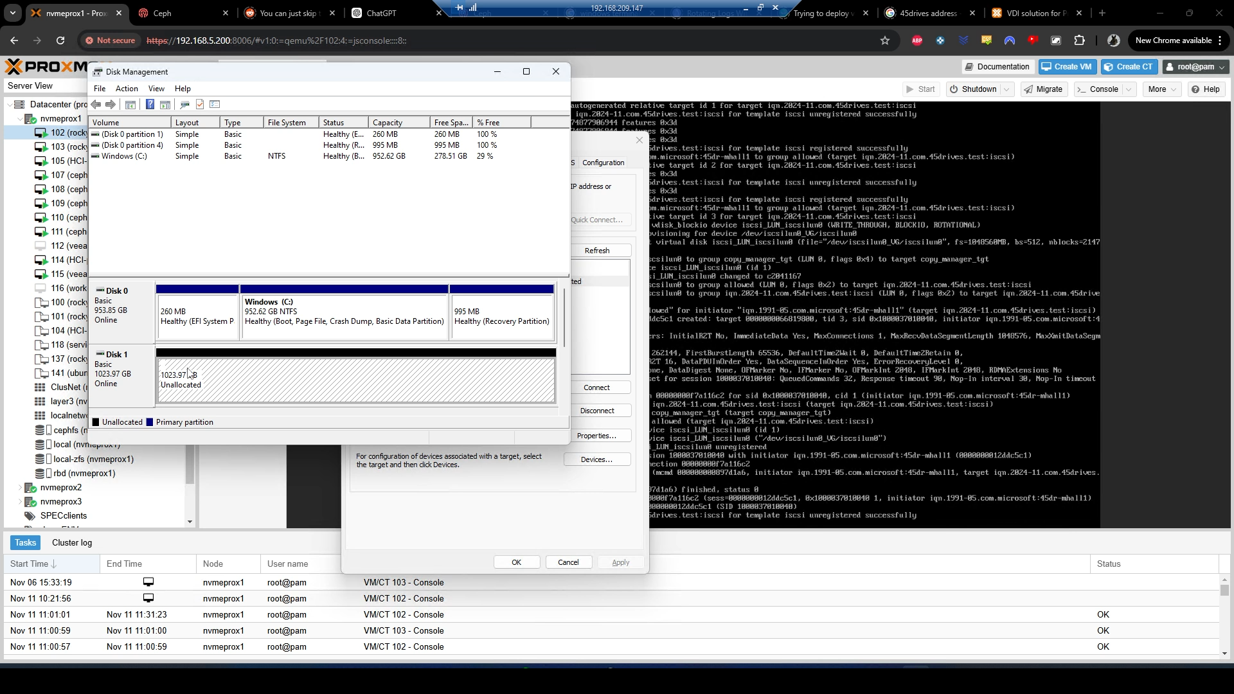The image size is (1234, 694).
Task: Open the More dropdown menu
Action: point(1162,89)
